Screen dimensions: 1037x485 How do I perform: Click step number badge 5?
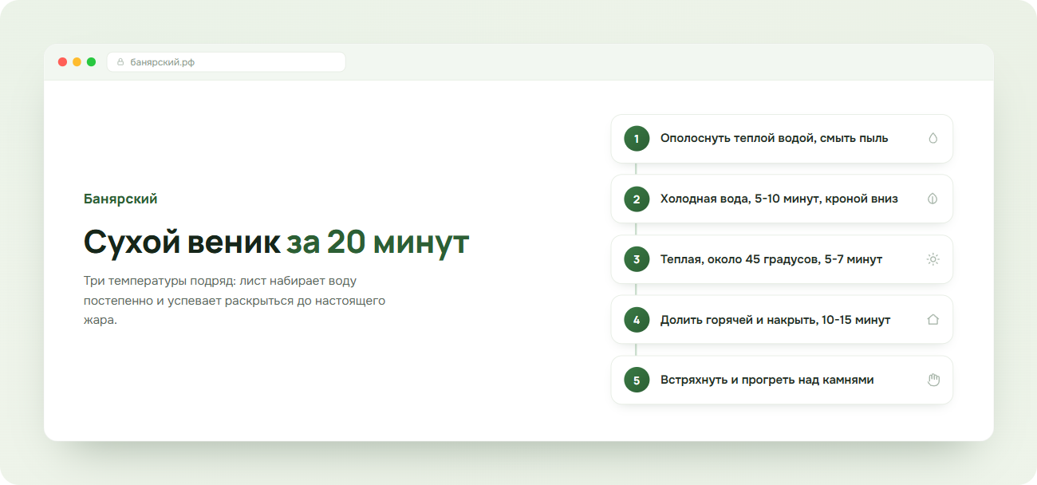tap(637, 381)
